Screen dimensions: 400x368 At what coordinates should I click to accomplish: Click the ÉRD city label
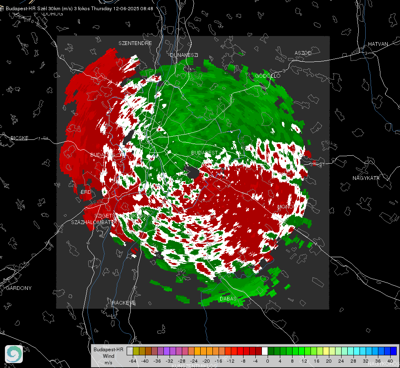(x=86, y=192)
